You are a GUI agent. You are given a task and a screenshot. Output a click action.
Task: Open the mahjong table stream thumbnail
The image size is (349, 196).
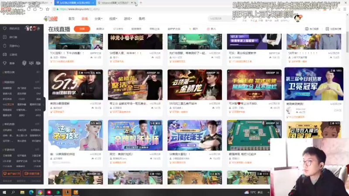pos(254,135)
